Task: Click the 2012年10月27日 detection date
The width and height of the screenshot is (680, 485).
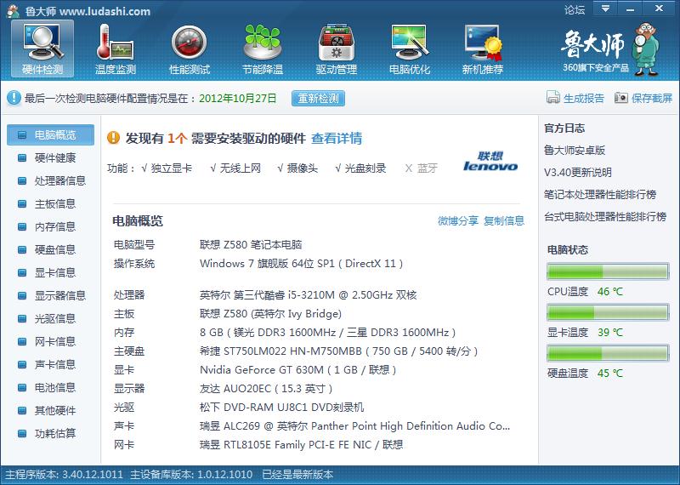Action: tap(238, 98)
